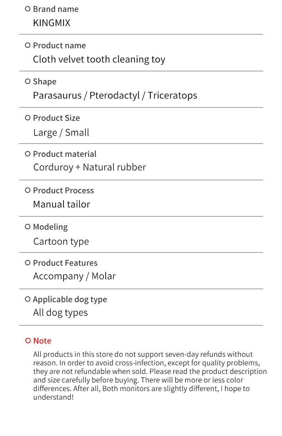Click the Accompany / Molar features text
Image resolution: width=282 pixels, height=436 pixels.
(75, 276)
